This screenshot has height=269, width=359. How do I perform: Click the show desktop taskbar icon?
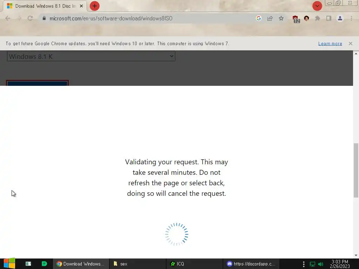[x=28, y=264]
